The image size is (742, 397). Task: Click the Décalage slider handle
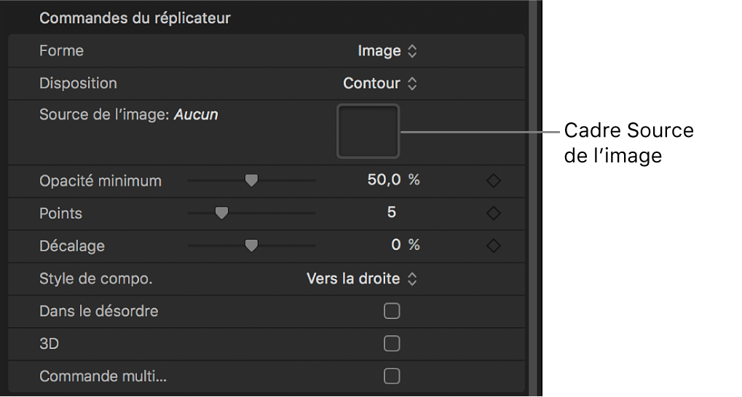pos(251,245)
